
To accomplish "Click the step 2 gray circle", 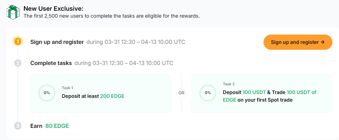I will [x=18, y=63].
